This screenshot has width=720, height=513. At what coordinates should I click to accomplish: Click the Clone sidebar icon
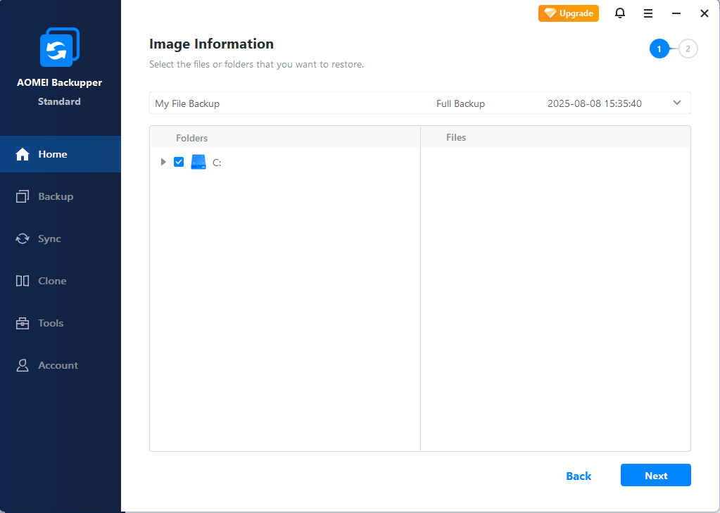tap(23, 281)
